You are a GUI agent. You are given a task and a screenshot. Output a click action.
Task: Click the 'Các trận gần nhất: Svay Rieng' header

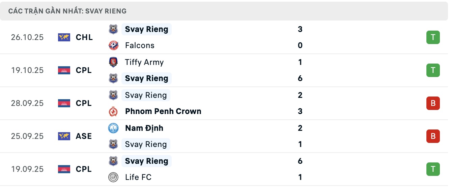click(x=67, y=11)
